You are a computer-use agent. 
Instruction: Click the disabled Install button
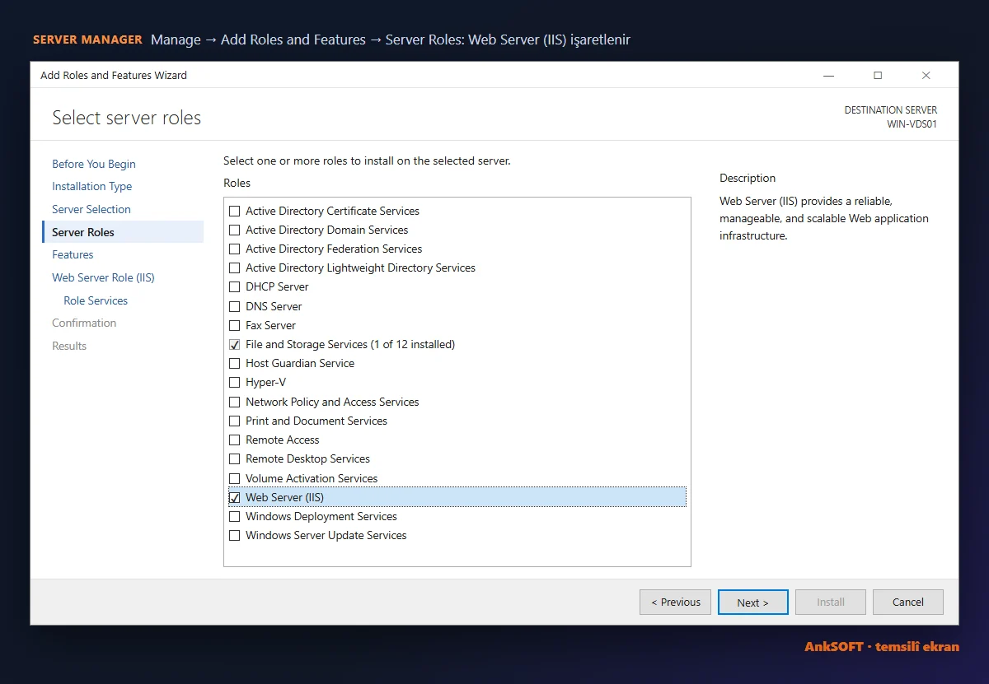(831, 602)
